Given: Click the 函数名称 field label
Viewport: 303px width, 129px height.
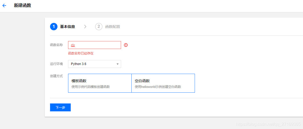Looking at the screenshot, I should click(56, 45).
